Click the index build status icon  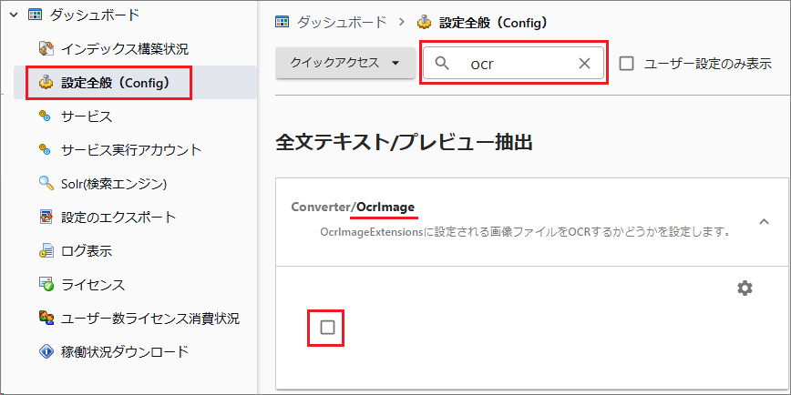click(46, 48)
